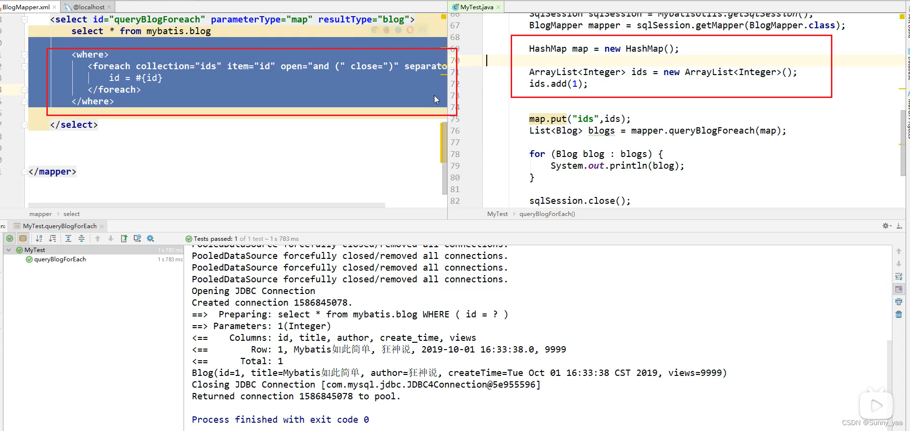Close the @localhost tab
910x431 pixels.
click(x=109, y=7)
